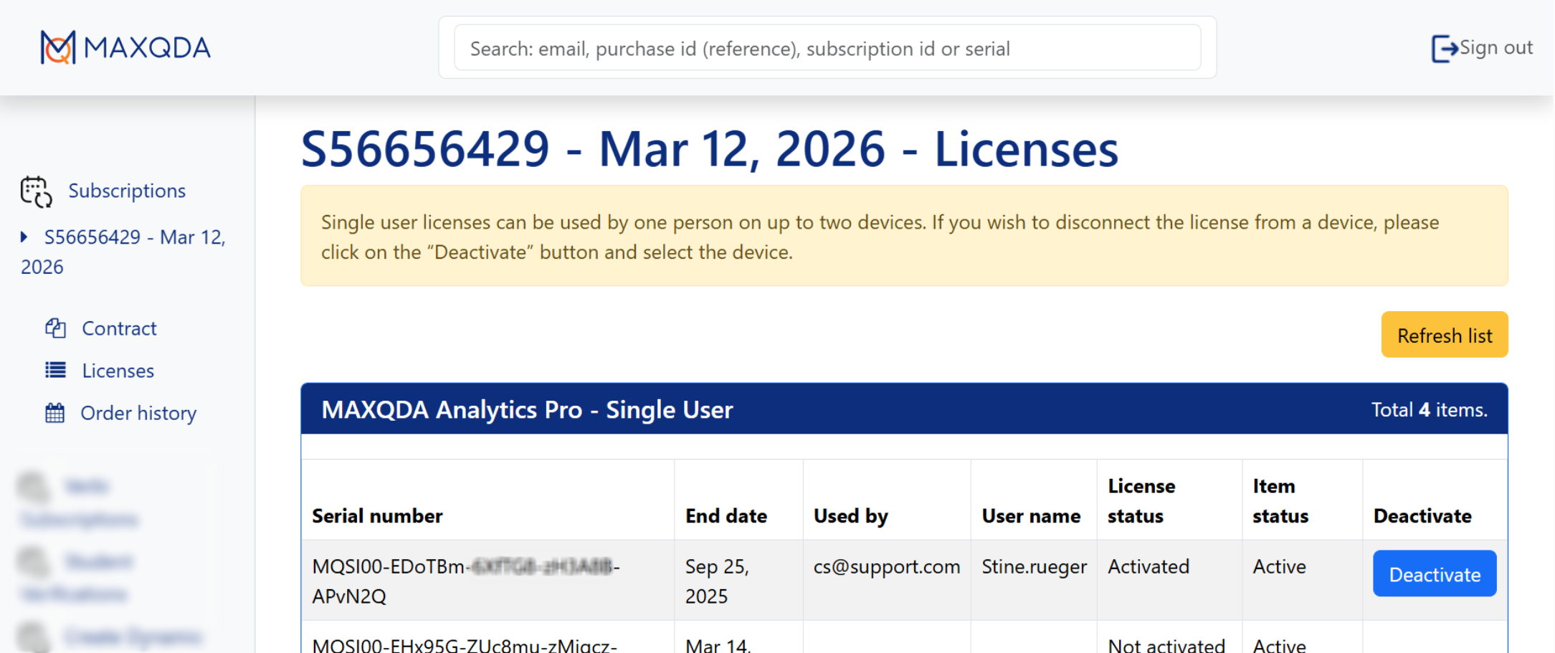Screen dimensions: 1555x653
Task: Click the Order history calendar icon
Action: pos(55,413)
